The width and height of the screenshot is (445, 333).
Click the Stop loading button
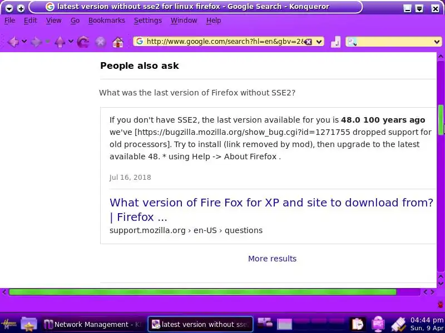coord(101,42)
